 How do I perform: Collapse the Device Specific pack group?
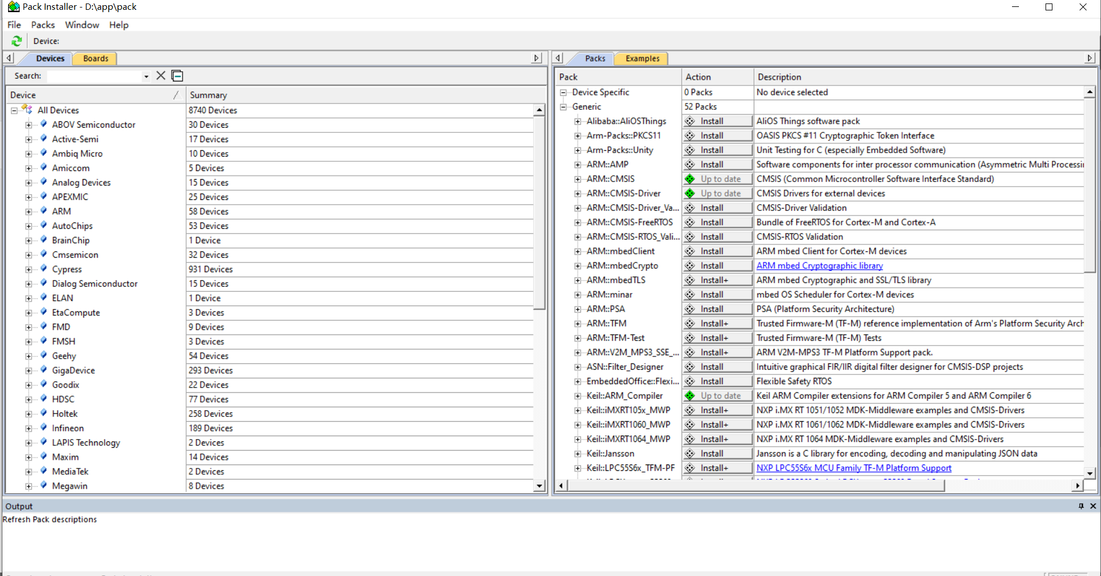point(563,92)
